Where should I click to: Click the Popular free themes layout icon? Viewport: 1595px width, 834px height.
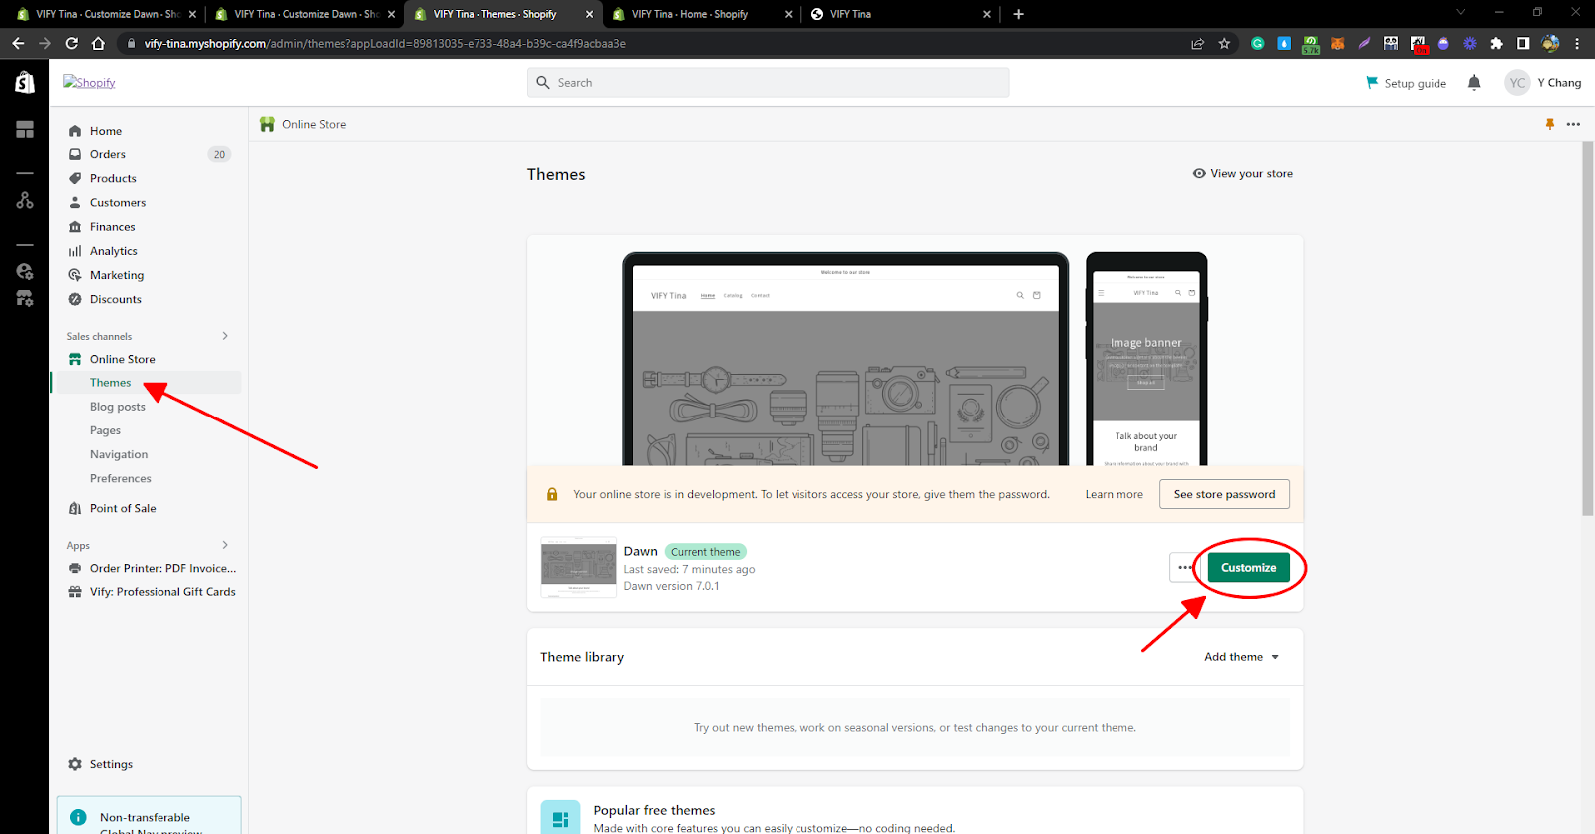[560, 819]
